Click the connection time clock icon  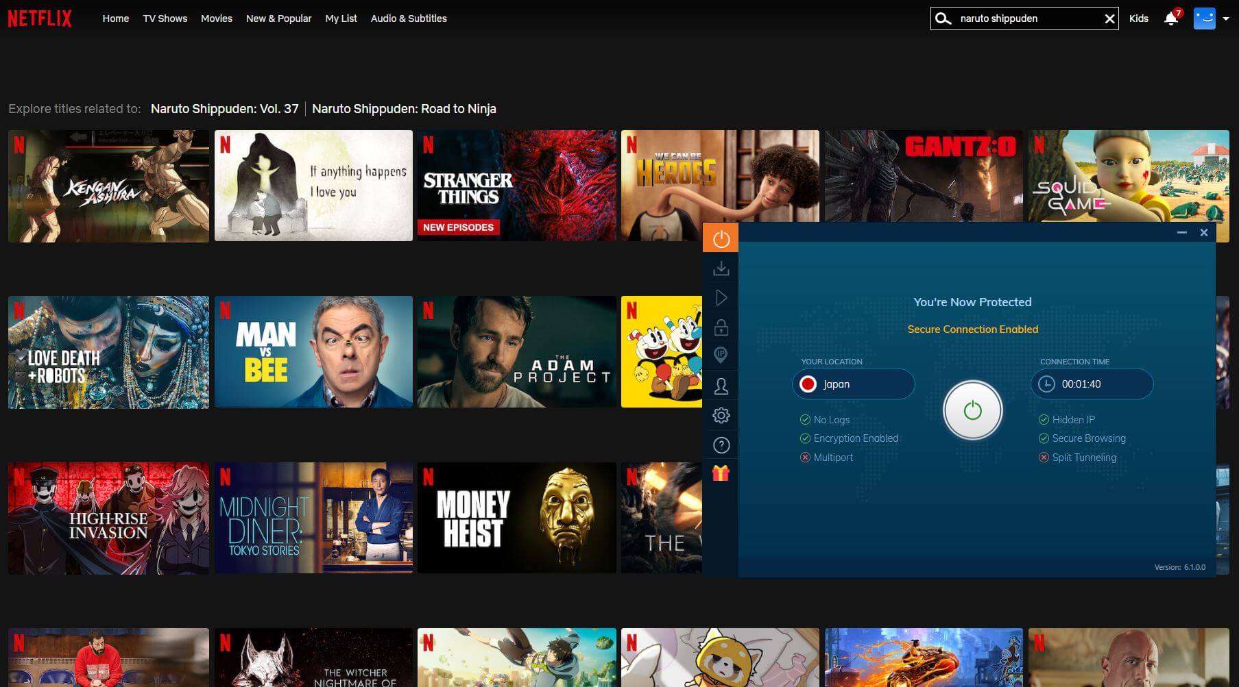(1046, 384)
